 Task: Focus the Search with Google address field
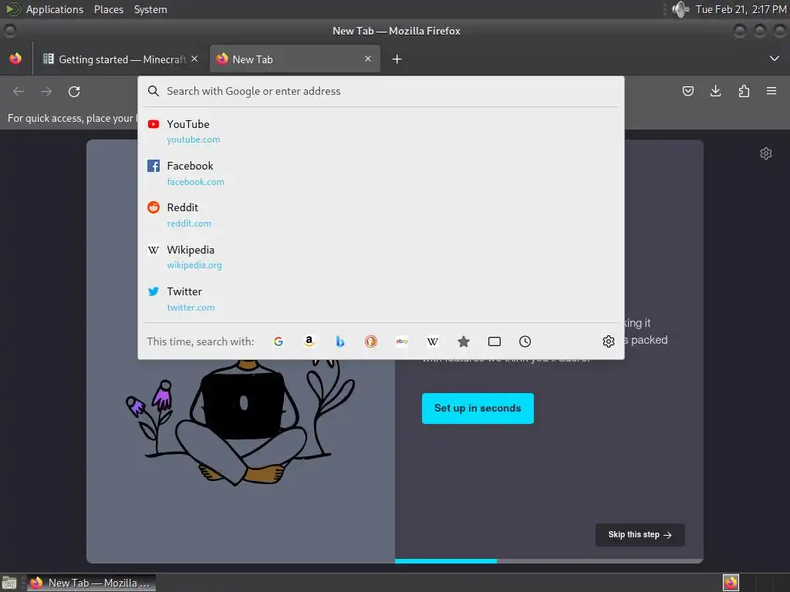click(381, 91)
